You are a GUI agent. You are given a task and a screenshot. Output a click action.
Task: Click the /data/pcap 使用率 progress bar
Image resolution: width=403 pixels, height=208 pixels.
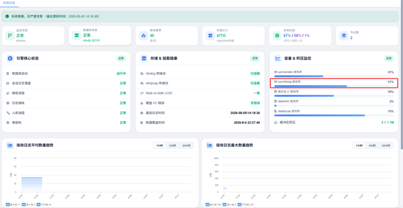(334, 115)
